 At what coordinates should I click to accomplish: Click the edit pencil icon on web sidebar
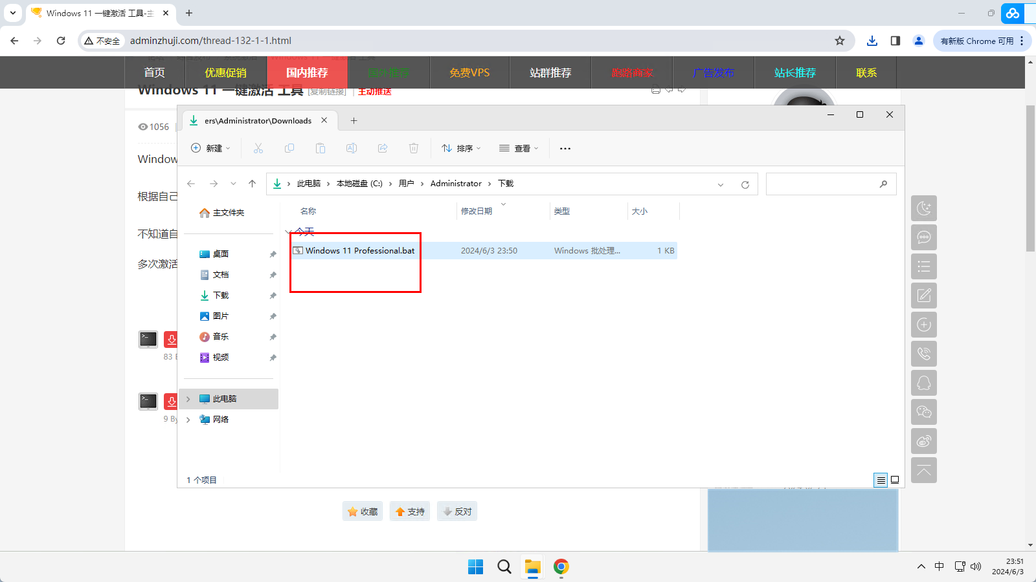[924, 296]
